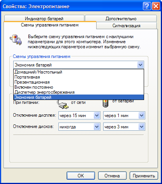Click the battery icon beside 'от батарей'

106,103
